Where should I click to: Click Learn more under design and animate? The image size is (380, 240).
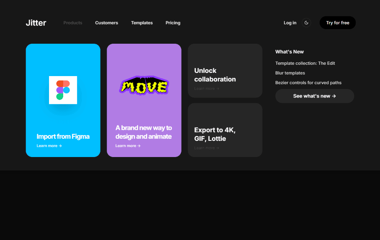(x=128, y=146)
